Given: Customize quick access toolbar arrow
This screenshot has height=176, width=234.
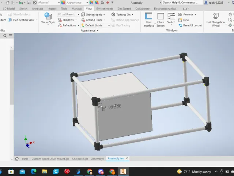Looking at the screenshot, I should [112, 3].
